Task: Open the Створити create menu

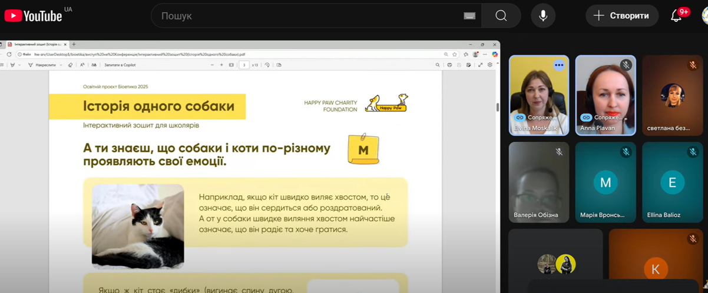Action: [622, 16]
